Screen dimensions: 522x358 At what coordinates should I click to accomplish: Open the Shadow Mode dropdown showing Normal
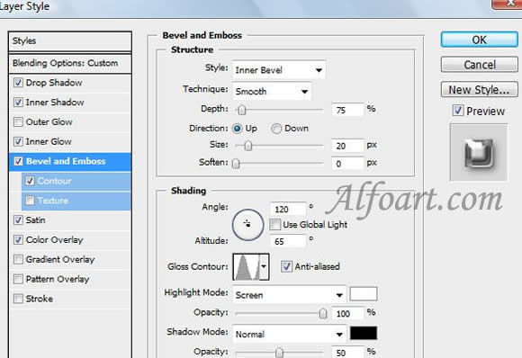pos(289,334)
